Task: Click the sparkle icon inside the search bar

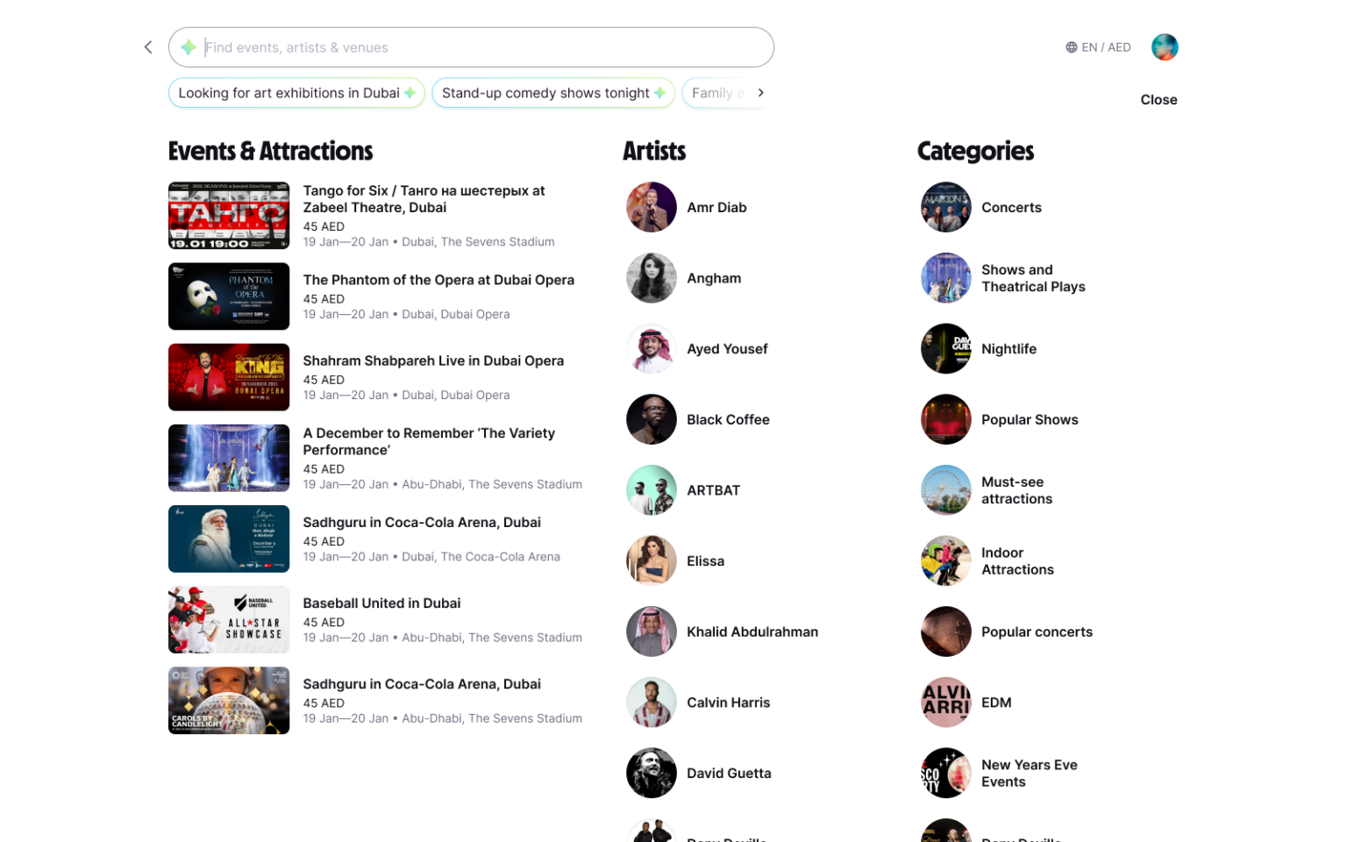Action: click(x=189, y=47)
